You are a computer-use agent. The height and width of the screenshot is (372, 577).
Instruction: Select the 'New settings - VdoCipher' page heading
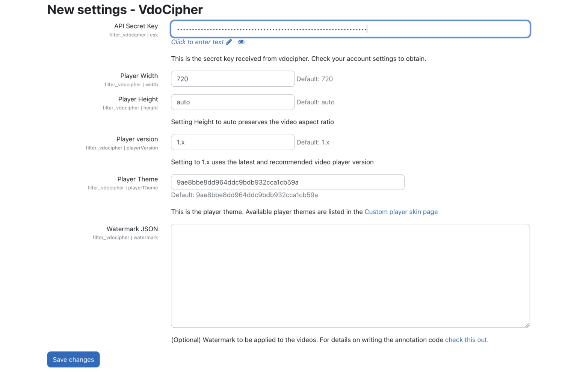pyautogui.click(x=124, y=10)
